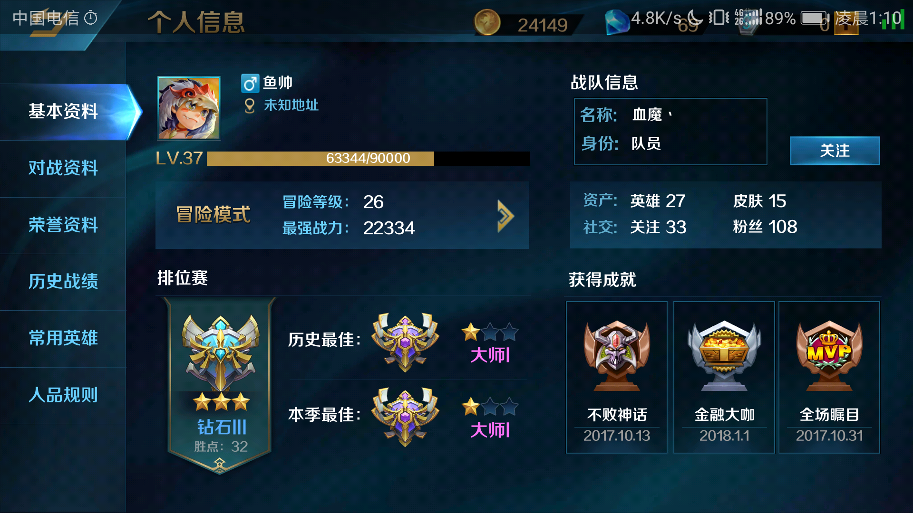The height and width of the screenshot is (513, 913).
Task: Click the gold coin icon in top bar
Action: click(x=487, y=22)
